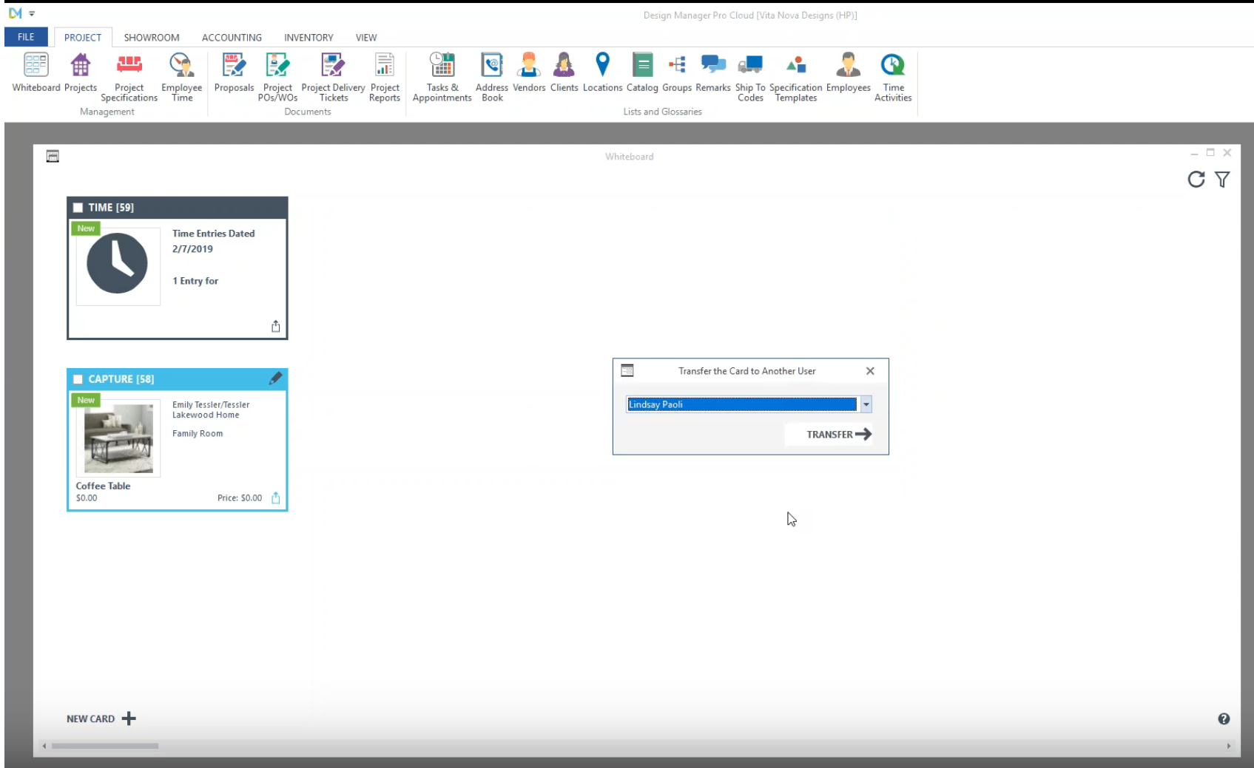This screenshot has height=768, width=1254.
Task: Check the TIME [59] card checkbox
Action: click(x=78, y=208)
